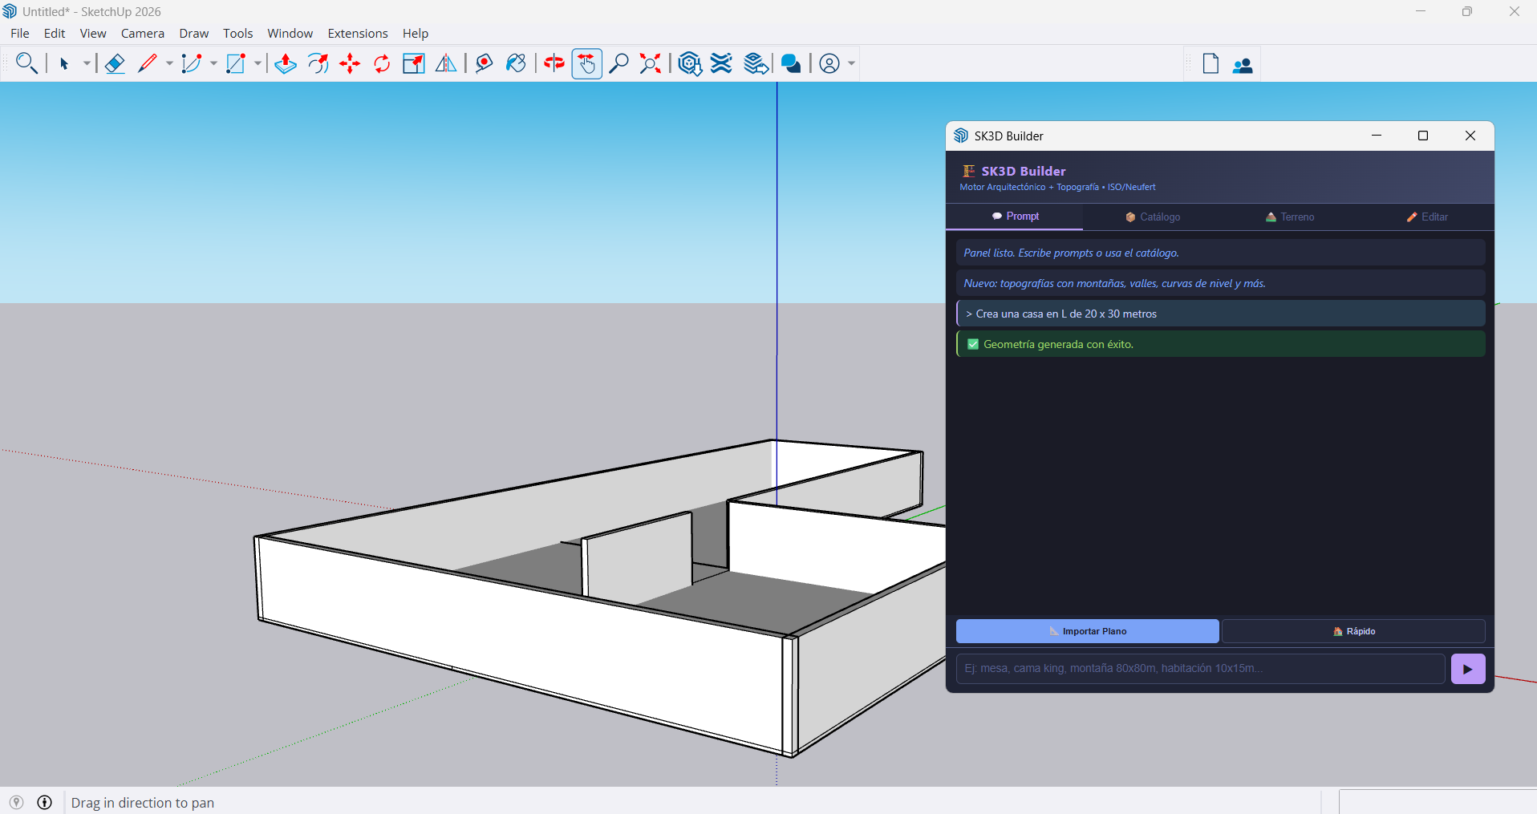1537x814 pixels.
Task: Select the Pan tool
Action: [586, 63]
